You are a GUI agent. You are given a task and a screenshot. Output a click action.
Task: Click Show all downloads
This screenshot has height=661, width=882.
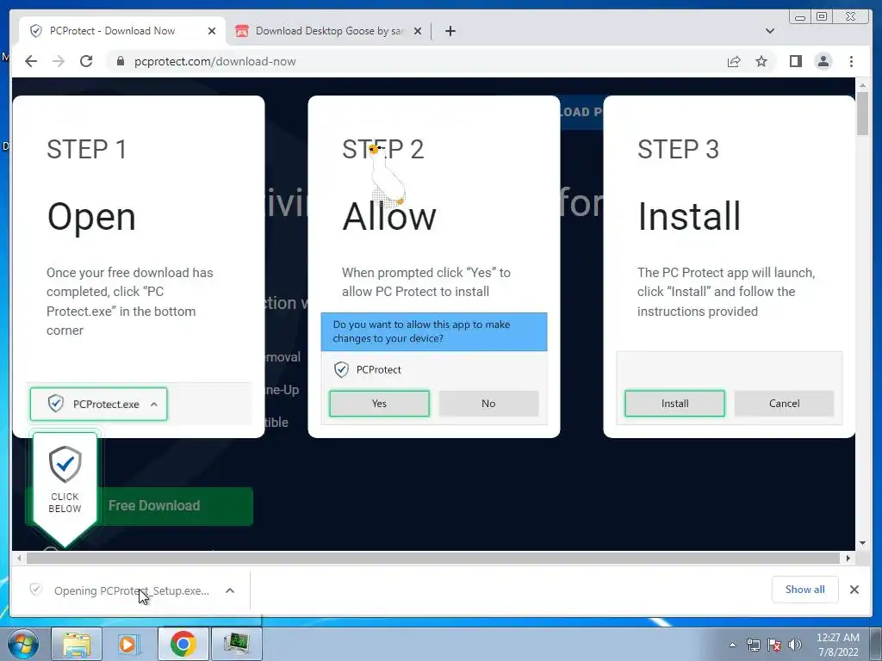(805, 590)
